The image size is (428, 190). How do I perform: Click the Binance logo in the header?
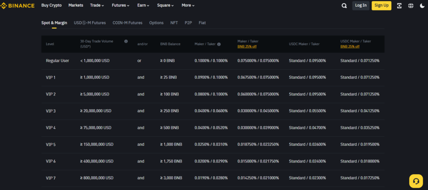pyautogui.click(x=18, y=5)
